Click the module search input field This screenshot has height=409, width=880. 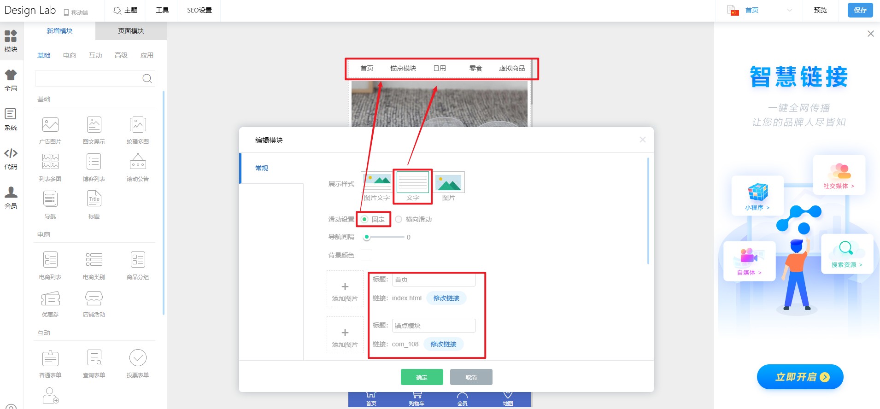pyautogui.click(x=88, y=78)
